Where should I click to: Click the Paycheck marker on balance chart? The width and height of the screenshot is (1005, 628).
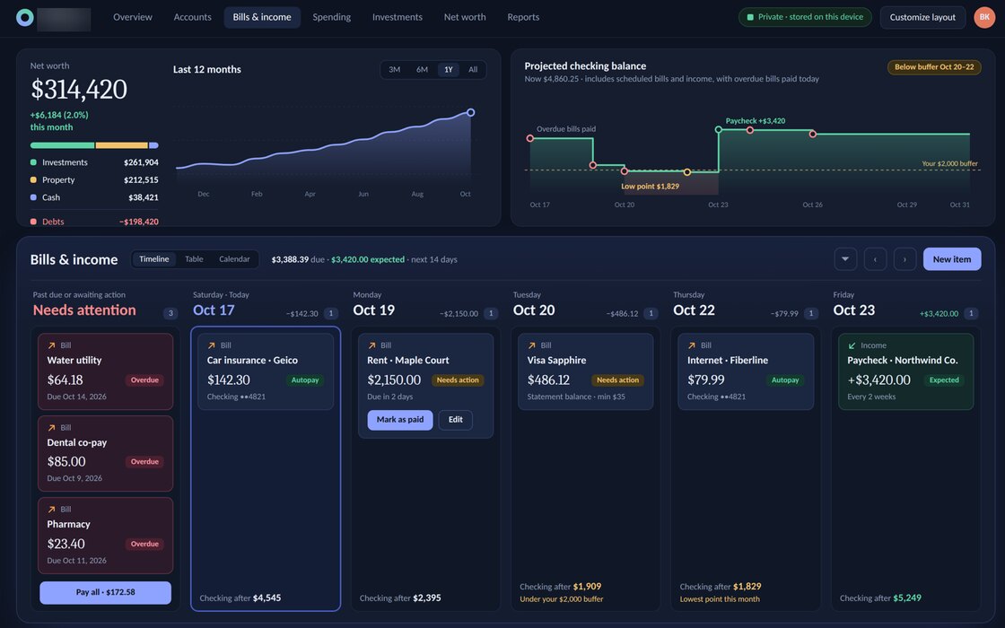point(719,129)
